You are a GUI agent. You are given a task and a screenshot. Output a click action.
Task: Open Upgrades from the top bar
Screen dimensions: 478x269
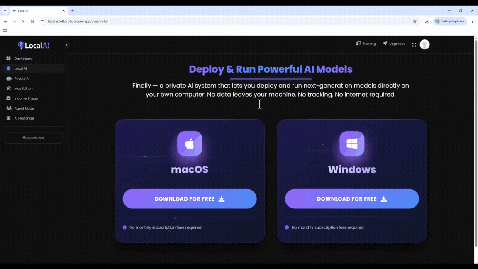coord(394,44)
